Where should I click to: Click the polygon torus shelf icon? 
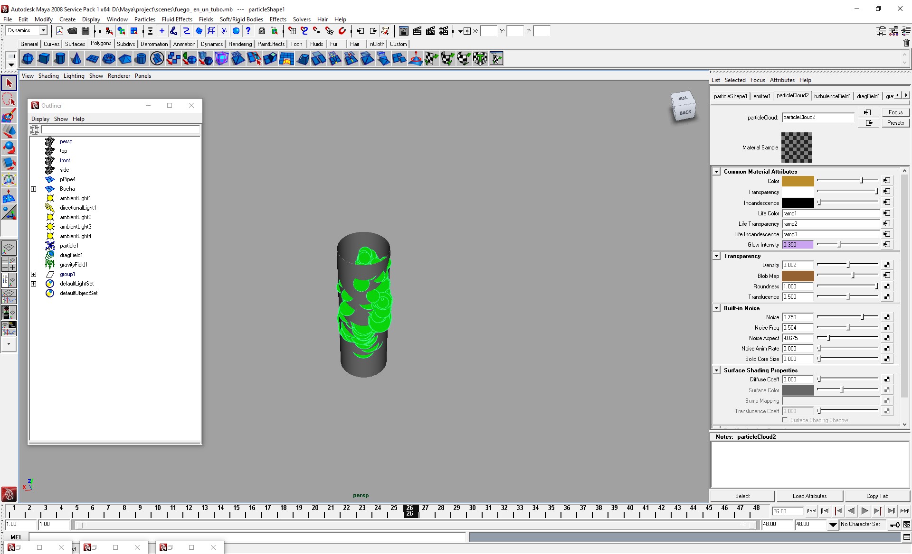point(109,59)
